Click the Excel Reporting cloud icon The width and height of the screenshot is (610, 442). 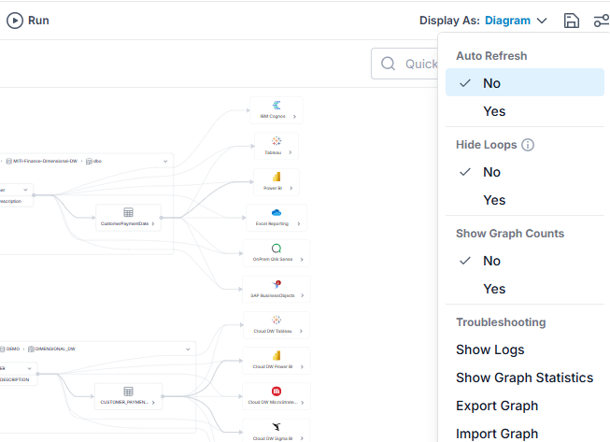tap(277, 212)
